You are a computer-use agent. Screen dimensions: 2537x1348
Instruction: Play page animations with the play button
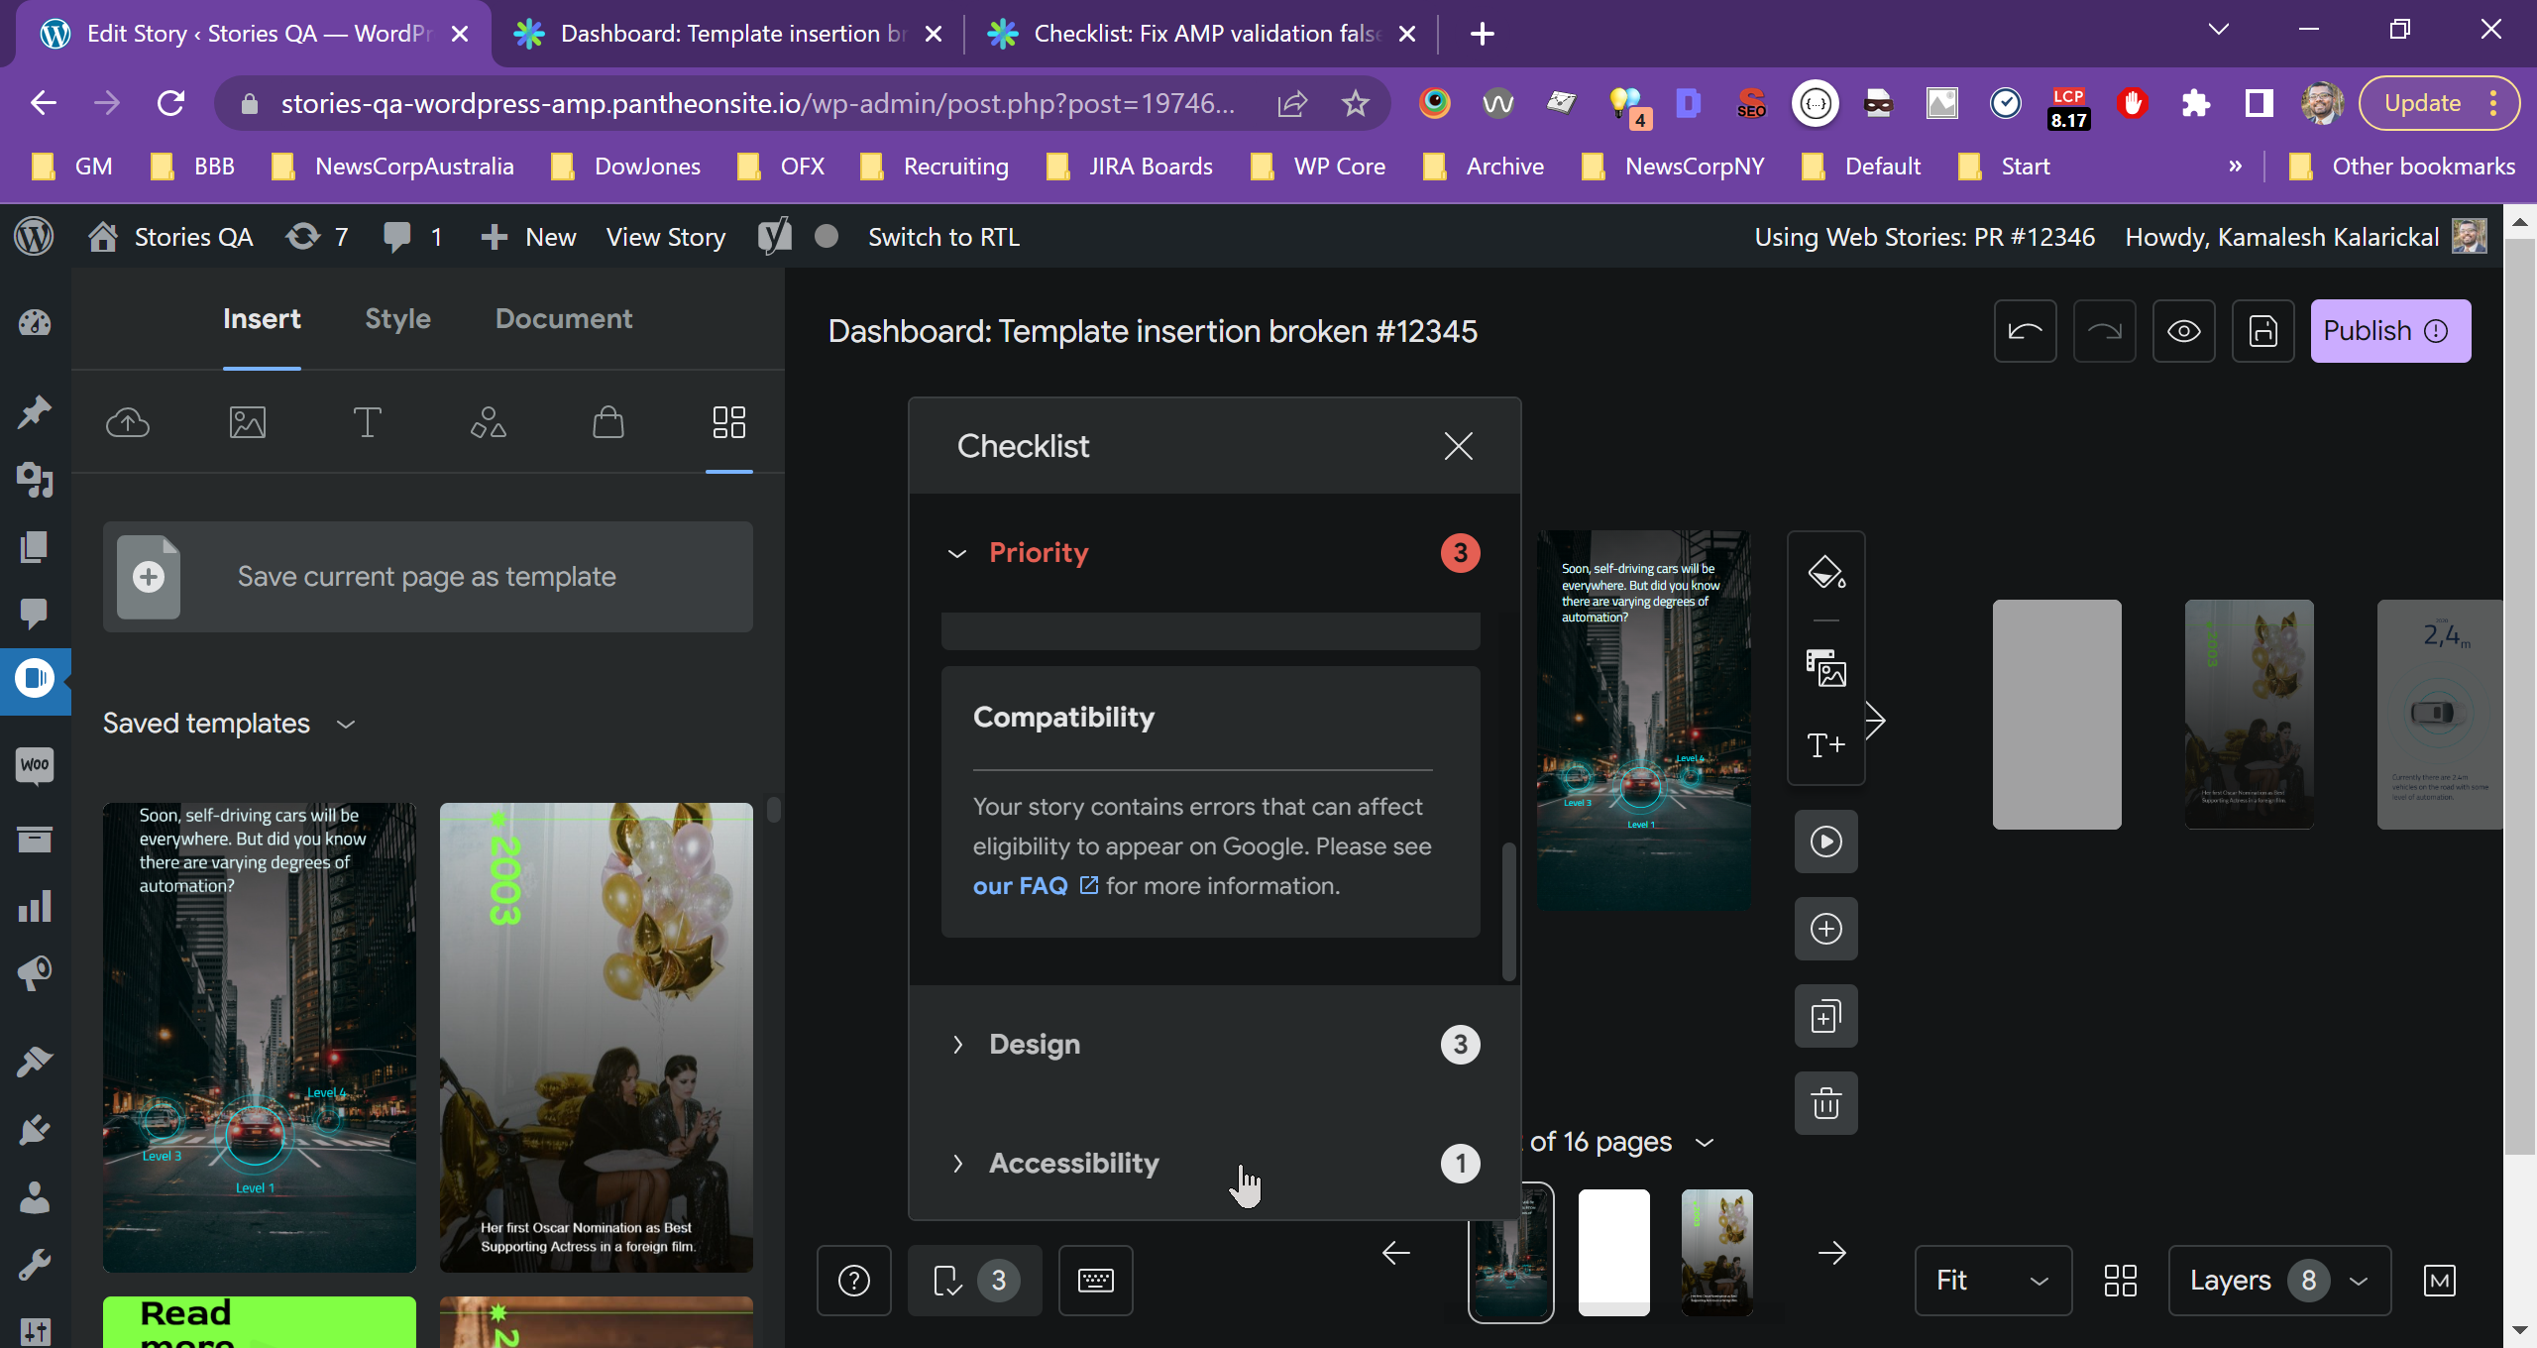[x=1825, y=842]
